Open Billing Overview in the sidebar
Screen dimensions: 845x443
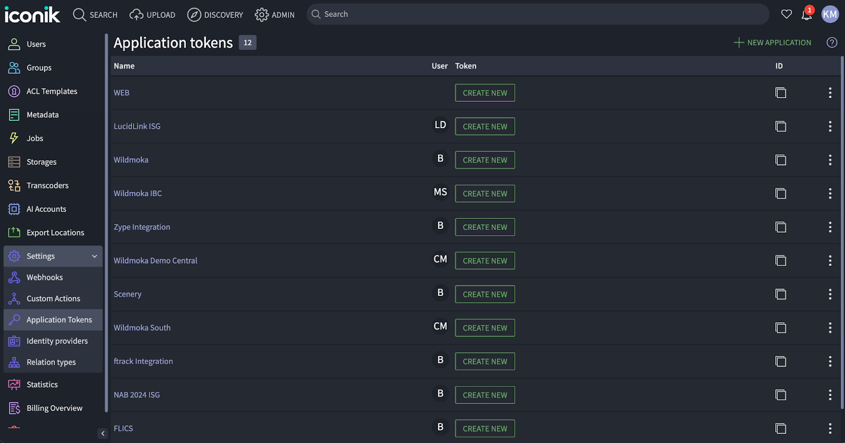53,408
